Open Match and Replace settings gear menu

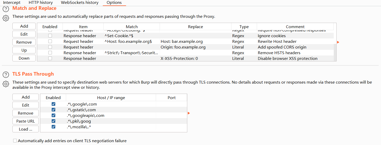pos(6,18)
